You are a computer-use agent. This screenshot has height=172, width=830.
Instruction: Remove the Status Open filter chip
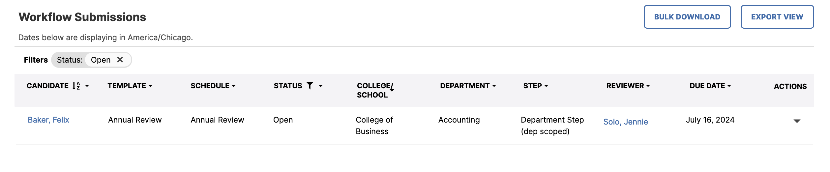coord(120,60)
